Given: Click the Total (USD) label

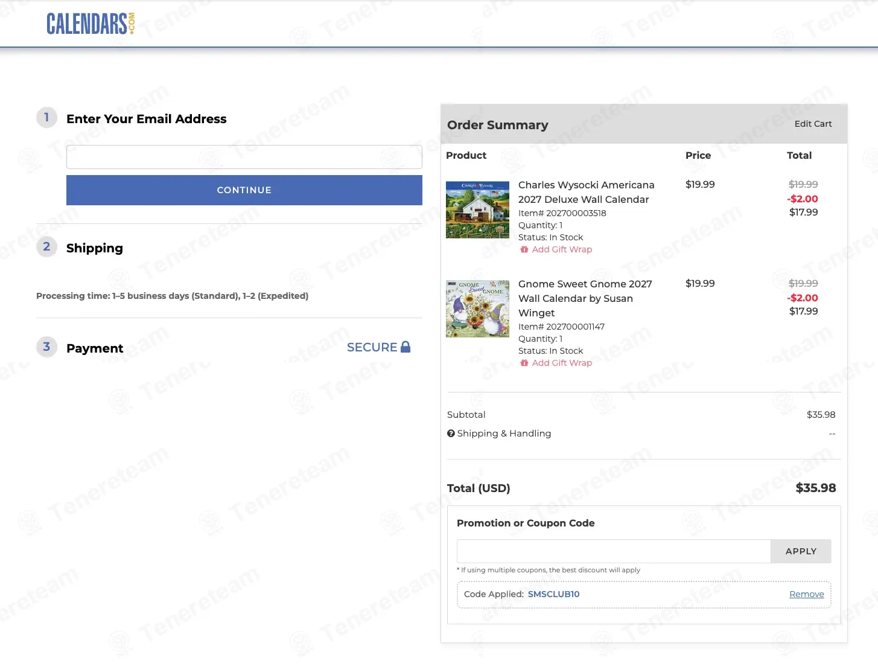Looking at the screenshot, I should point(479,488).
